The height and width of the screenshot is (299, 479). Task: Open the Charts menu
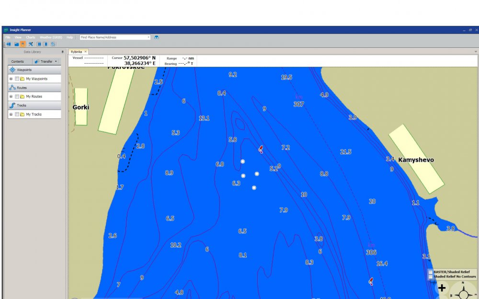(31, 37)
